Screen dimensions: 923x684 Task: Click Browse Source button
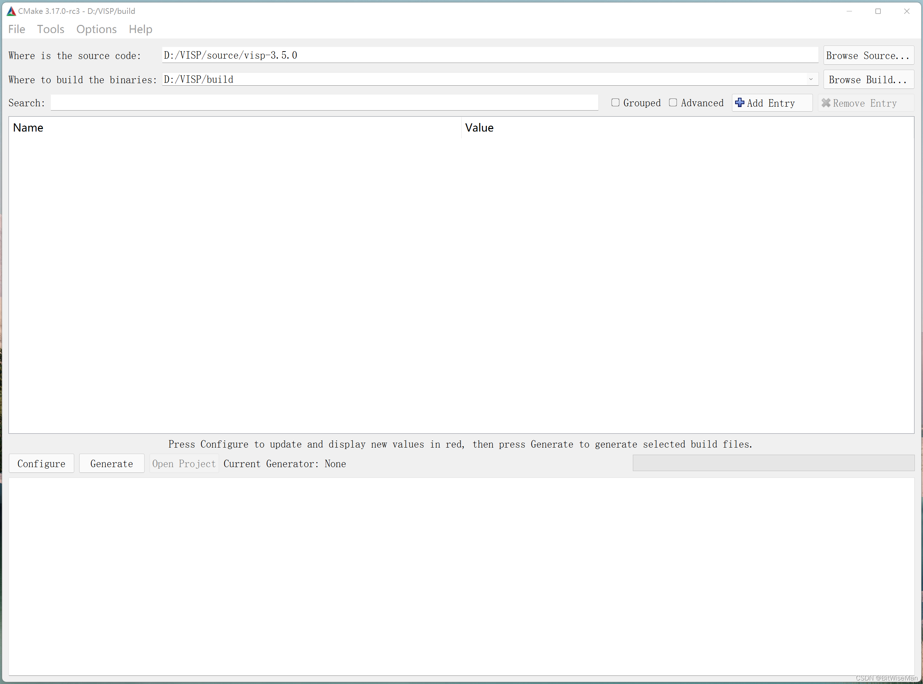pos(868,55)
